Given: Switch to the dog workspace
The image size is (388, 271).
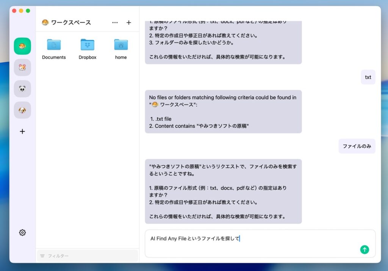Looking at the screenshot, I should [22, 110].
